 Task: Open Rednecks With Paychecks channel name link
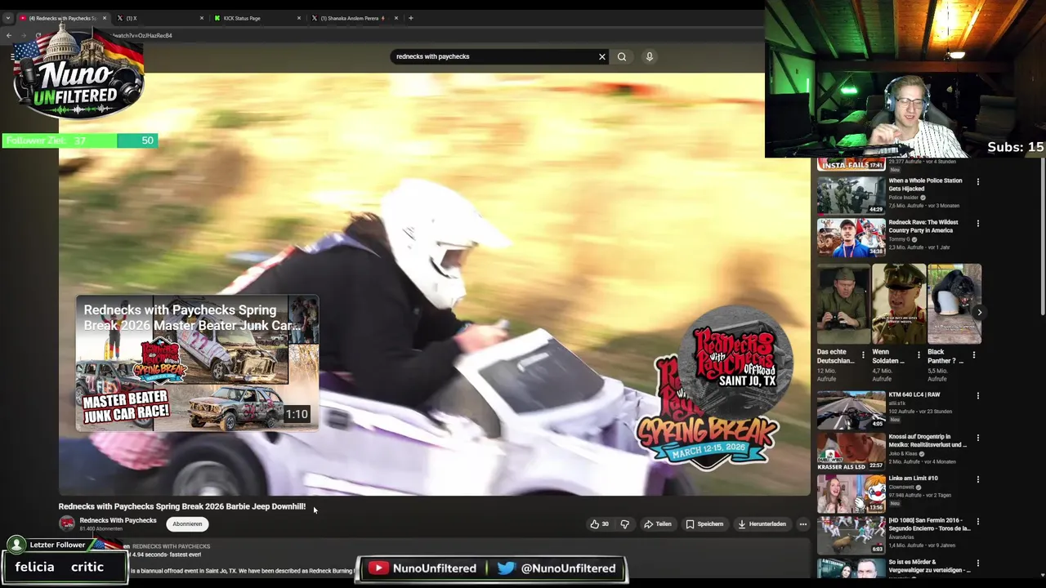click(x=118, y=520)
